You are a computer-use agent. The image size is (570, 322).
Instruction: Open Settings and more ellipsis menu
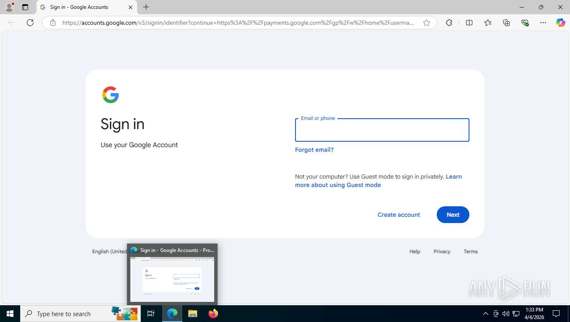tap(543, 23)
